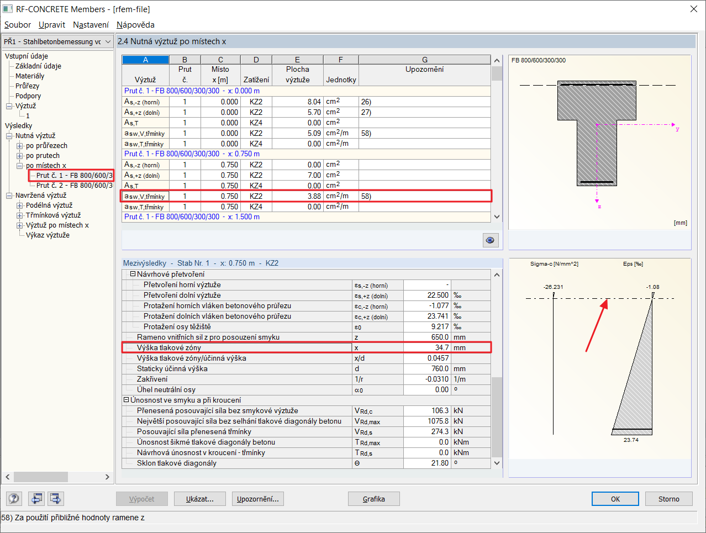Go to next table using arrow icon
This screenshot has height=533, width=706.
click(x=55, y=499)
